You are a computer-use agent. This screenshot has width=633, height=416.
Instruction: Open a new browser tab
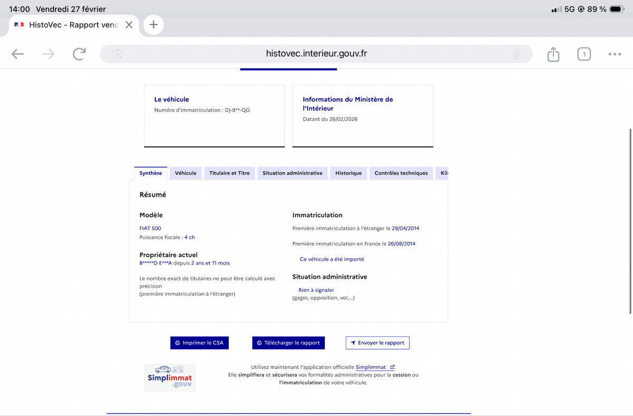[154, 25]
